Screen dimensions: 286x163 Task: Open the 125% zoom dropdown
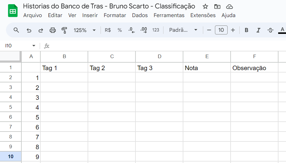pos(85,30)
